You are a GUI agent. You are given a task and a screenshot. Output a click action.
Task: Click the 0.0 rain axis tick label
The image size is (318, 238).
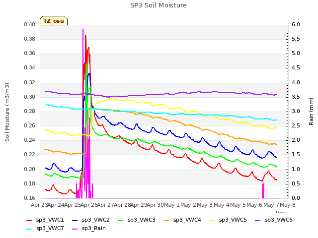pos(296,198)
